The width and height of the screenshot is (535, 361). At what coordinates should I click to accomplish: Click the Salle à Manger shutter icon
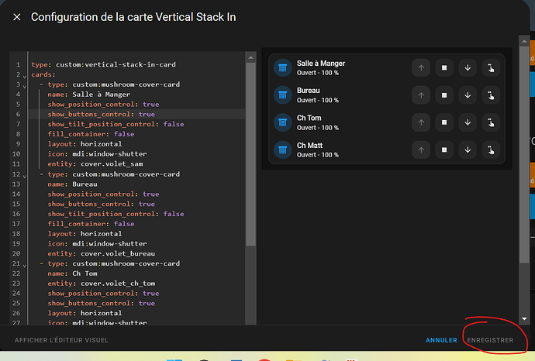pos(282,68)
